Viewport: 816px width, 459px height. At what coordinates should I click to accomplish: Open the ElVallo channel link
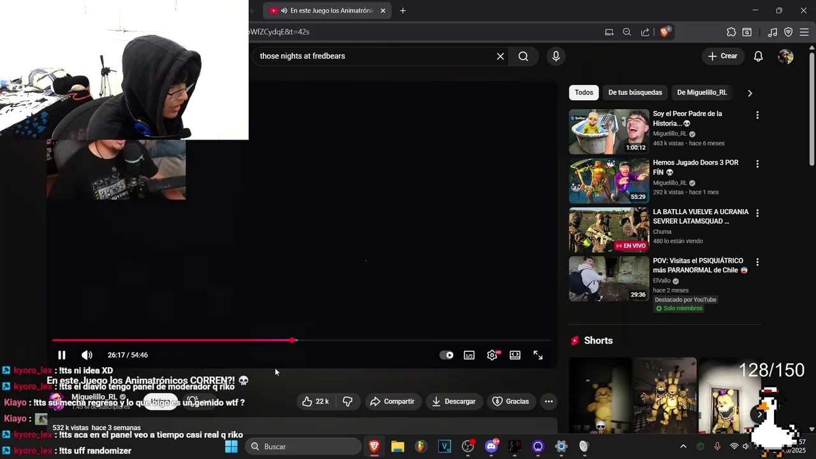coord(662,280)
